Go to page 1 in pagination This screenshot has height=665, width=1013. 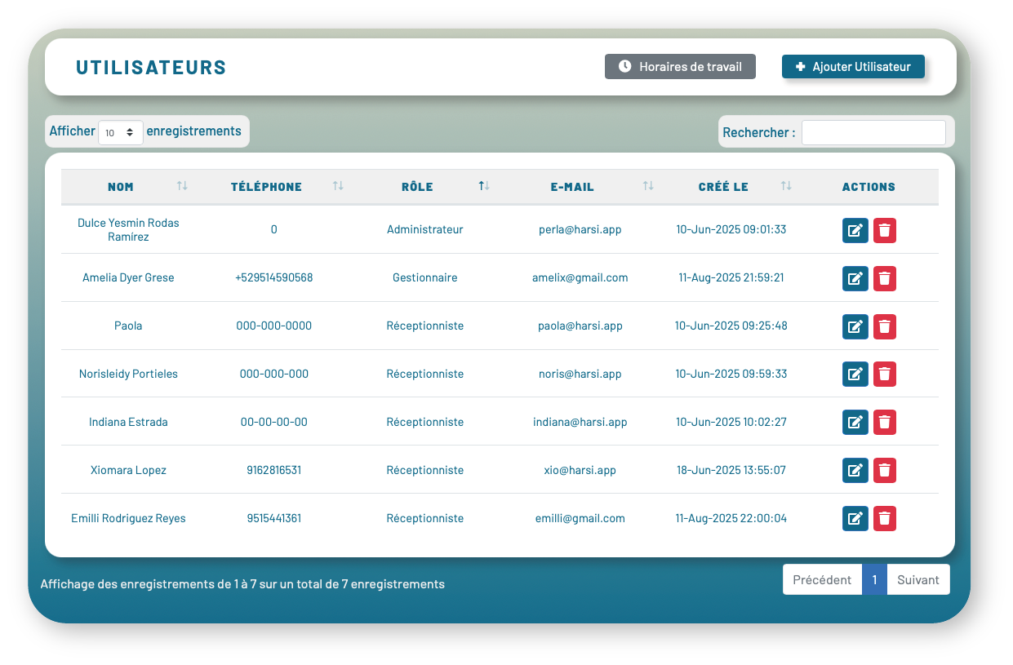pos(874,580)
